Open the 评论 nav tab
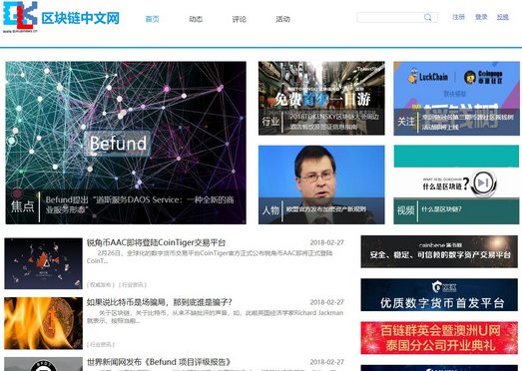Image resolution: width=522 pixels, height=371 pixels. (239, 19)
